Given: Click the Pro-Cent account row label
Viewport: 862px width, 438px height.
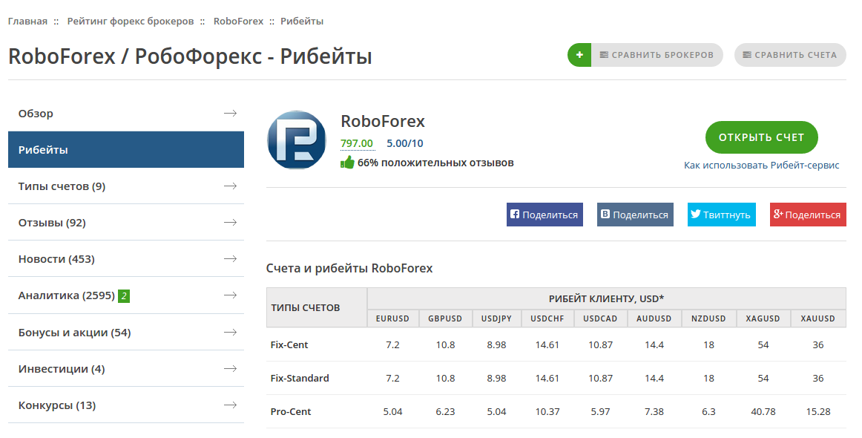Looking at the screenshot, I should (291, 411).
